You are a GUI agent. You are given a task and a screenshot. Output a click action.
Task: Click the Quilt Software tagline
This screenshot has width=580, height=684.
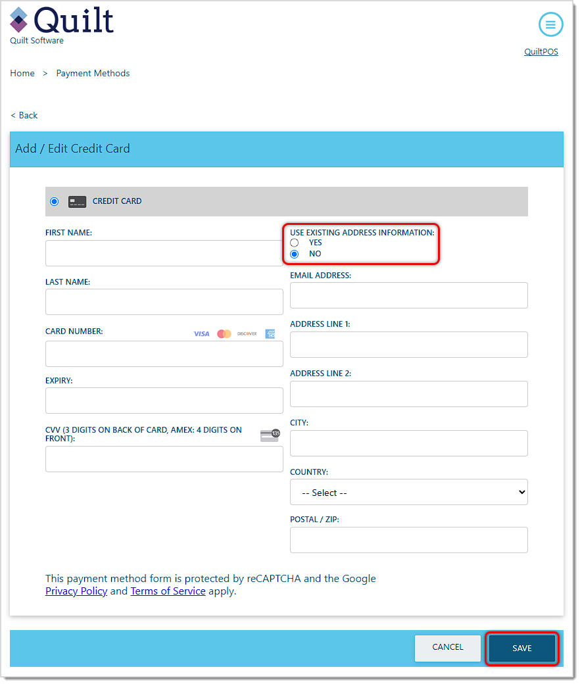point(37,41)
